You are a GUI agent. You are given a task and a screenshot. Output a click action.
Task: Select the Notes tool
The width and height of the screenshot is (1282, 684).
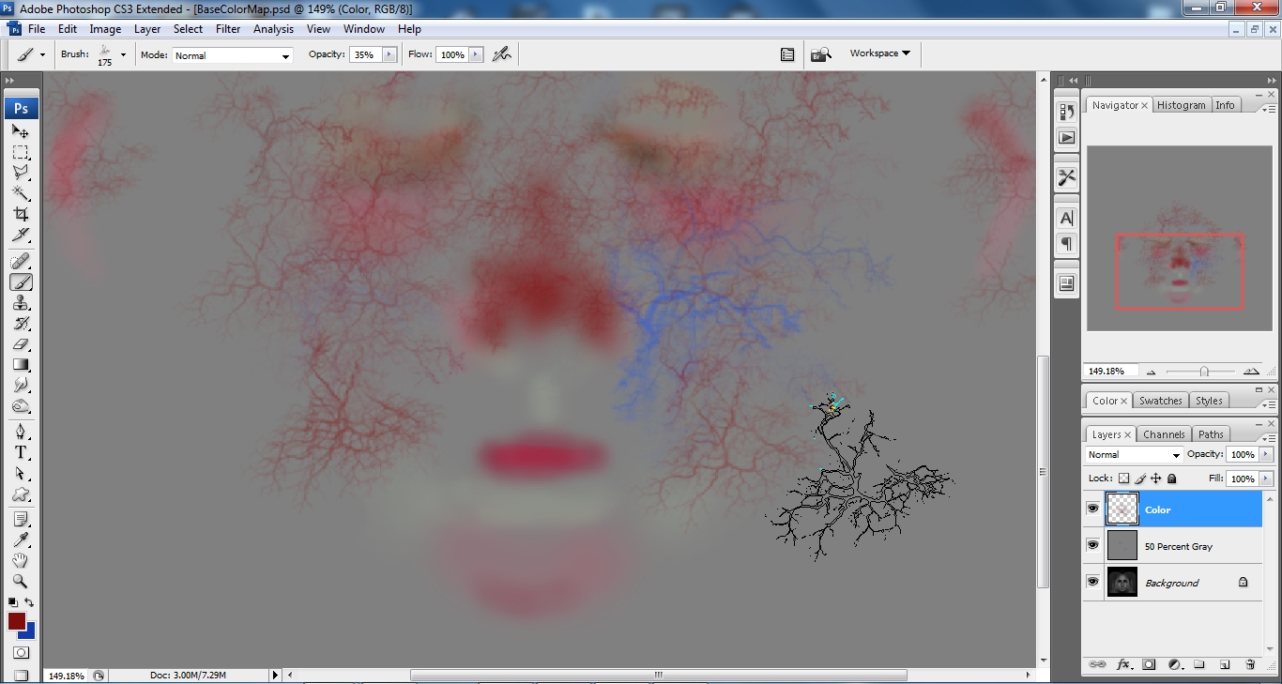pyautogui.click(x=21, y=519)
